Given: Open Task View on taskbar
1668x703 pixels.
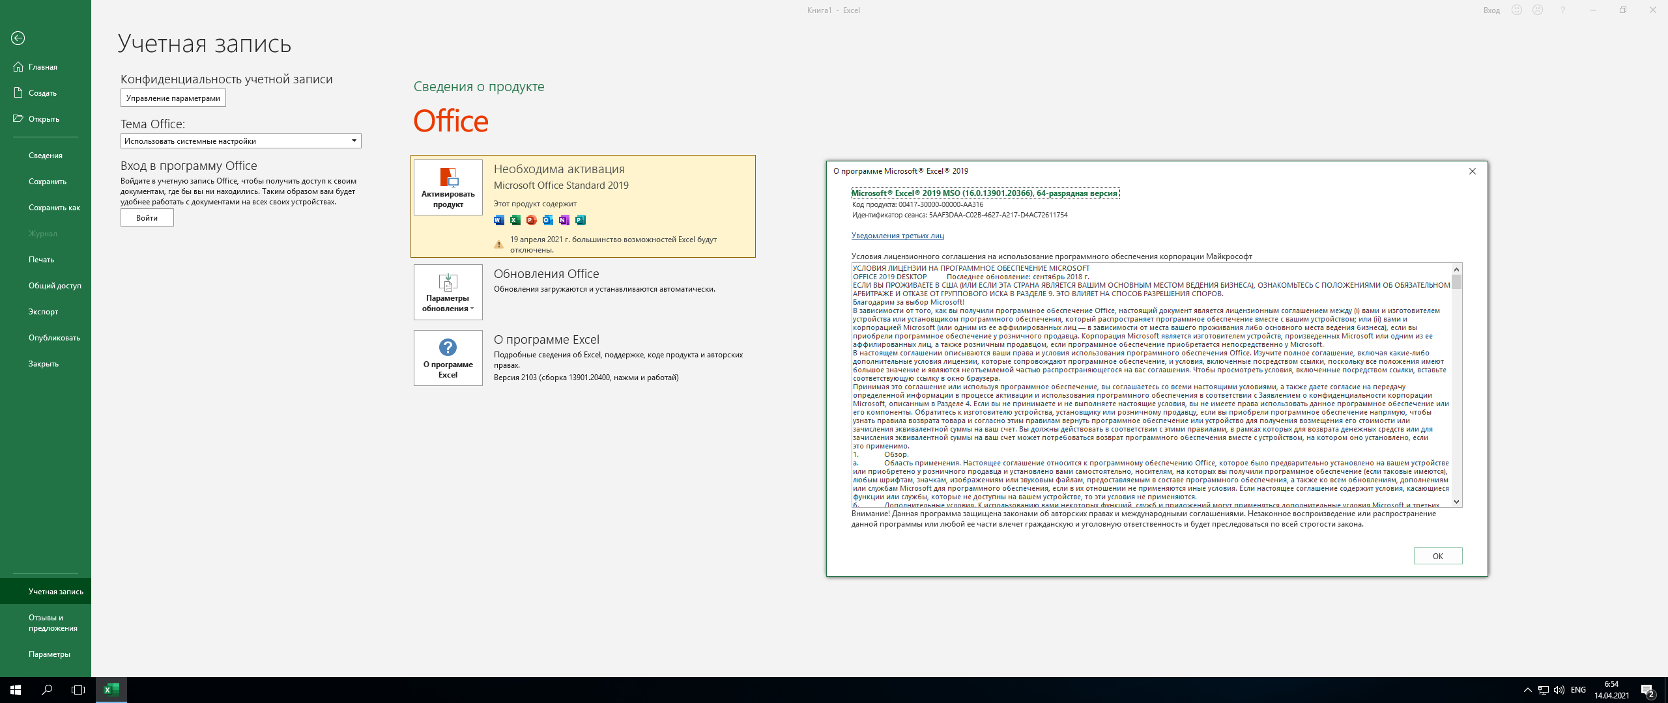Looking at the screenshot, I should tap(78, 690).
